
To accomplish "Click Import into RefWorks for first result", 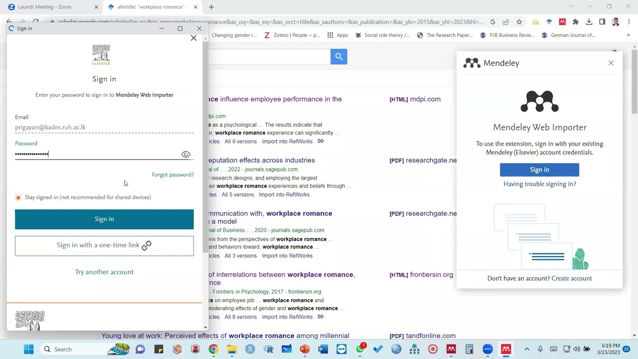I will [287, 142].
